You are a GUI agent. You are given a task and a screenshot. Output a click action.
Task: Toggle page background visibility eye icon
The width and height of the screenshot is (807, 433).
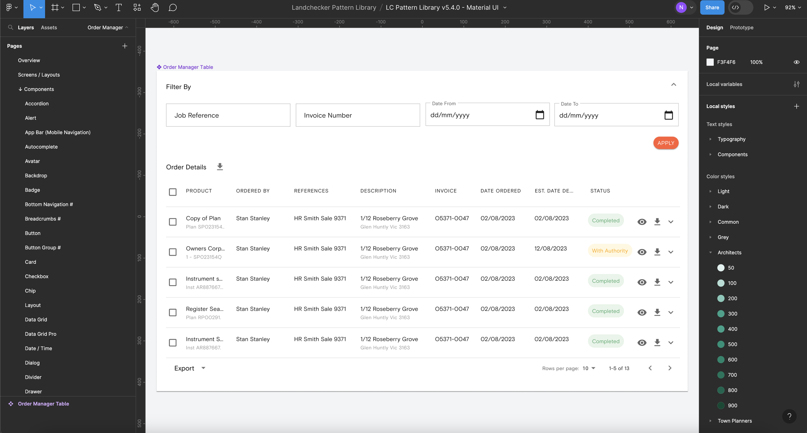(x=796, y=62)
